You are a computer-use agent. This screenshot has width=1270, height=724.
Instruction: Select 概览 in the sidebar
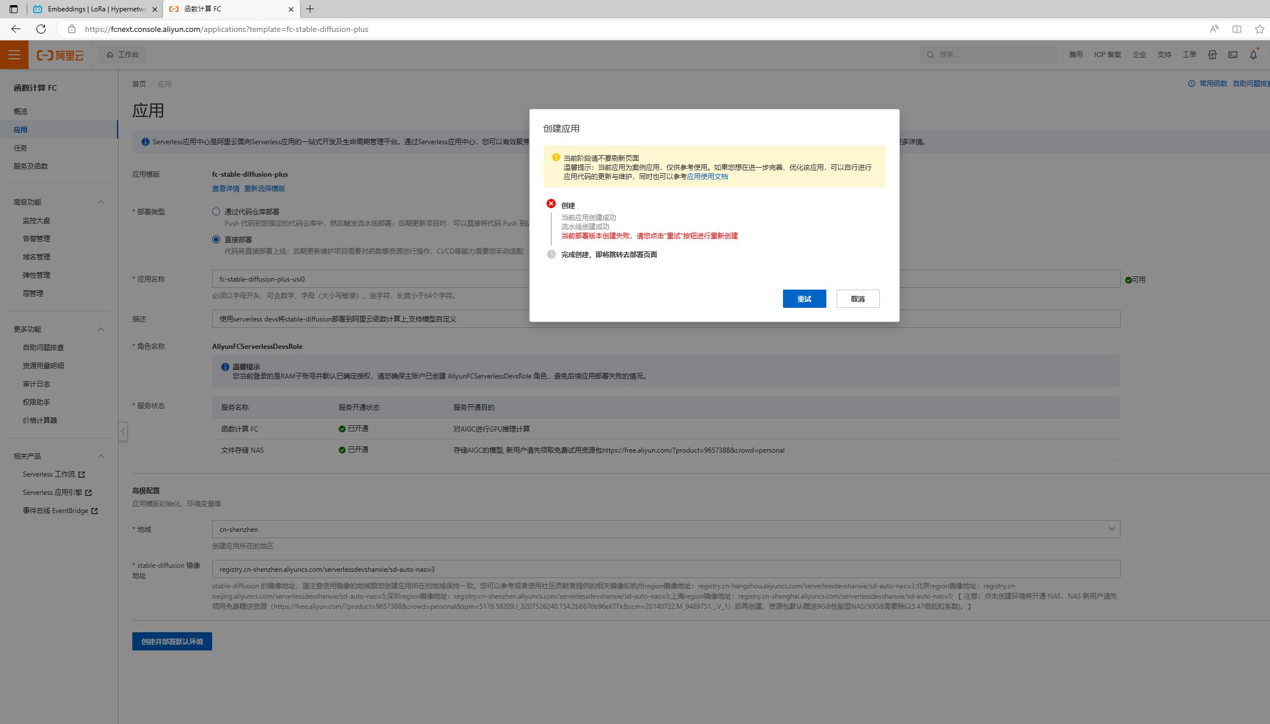(21, 112)
